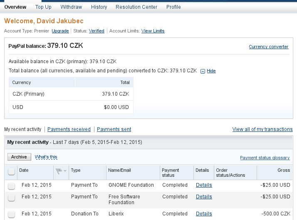Switch to the Withdraw tab
Screen dimensions: 297x220
click(71, 7)
